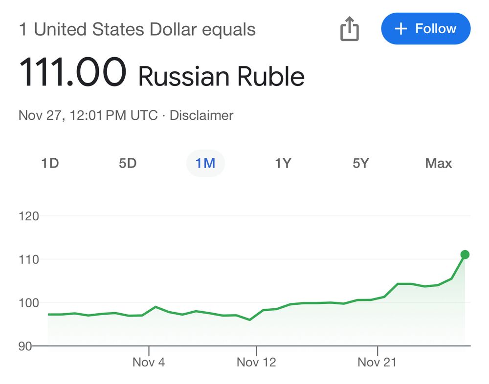
Task: Click the Nov 4 axis label
Action: tap(149, 362)
